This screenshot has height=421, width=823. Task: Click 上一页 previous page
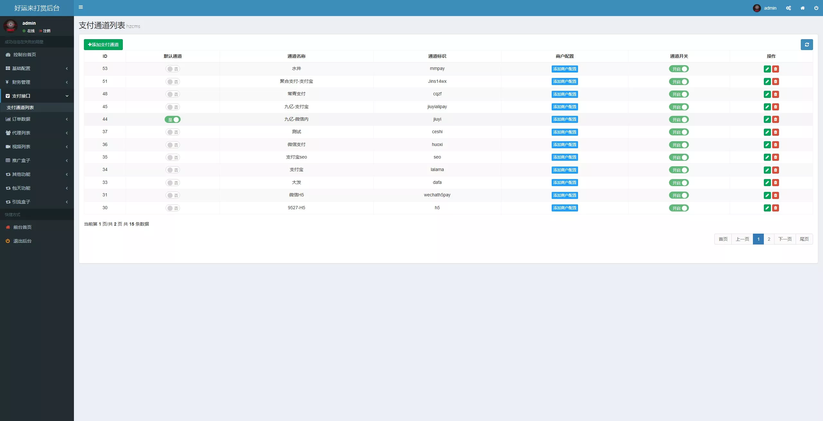point(742,239)
